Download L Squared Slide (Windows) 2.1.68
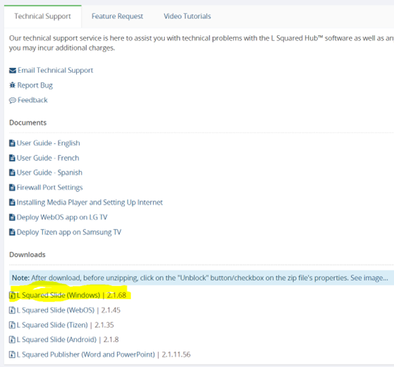This screenshot has height=367, width=394. (71, 295)
